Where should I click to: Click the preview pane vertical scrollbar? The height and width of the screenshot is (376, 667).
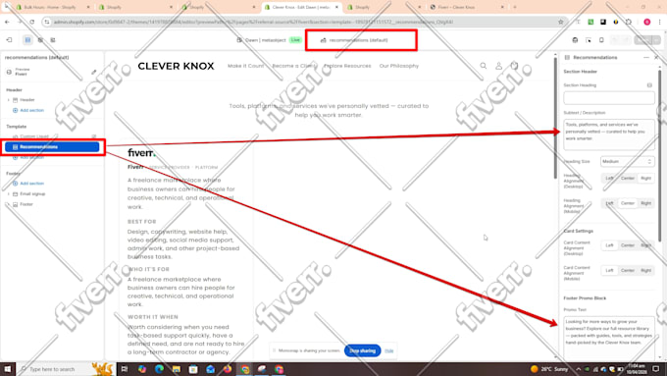pos(555,119)
